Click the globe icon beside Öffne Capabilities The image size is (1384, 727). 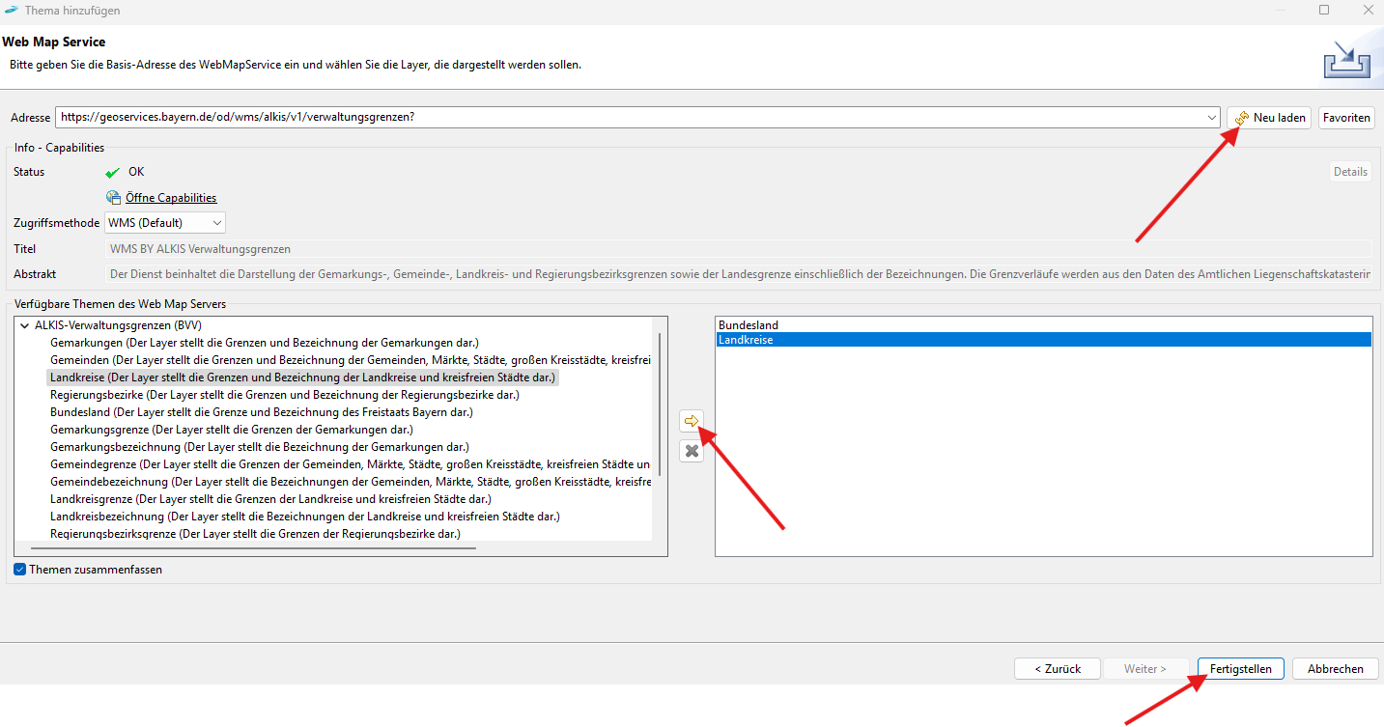coord(114,198)
